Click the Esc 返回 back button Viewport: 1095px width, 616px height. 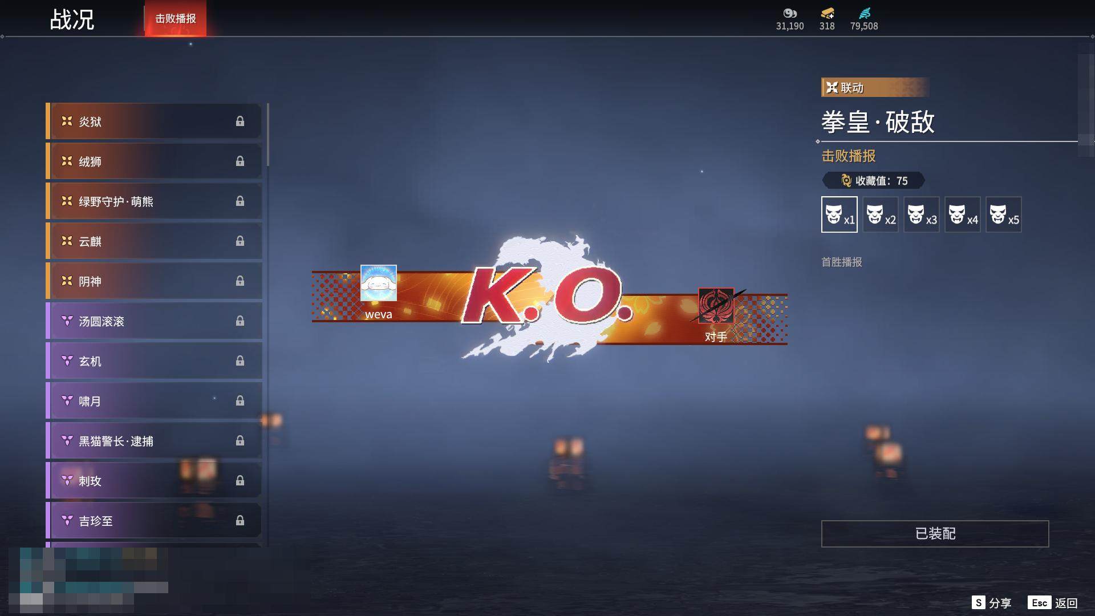pos(1052,603)
